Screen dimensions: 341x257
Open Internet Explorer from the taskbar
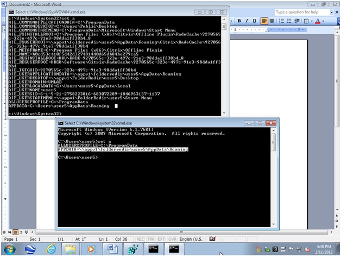point(50,249)
